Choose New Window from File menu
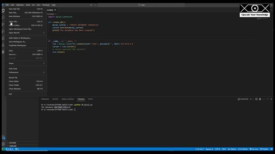Viewport: 275px width, 154px height. [26, 16]
